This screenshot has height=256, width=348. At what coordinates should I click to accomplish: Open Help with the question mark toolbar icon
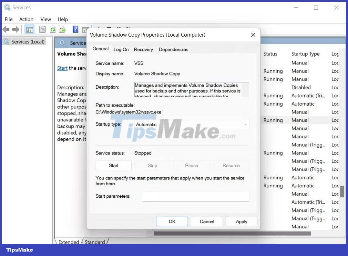pos(75,29)
